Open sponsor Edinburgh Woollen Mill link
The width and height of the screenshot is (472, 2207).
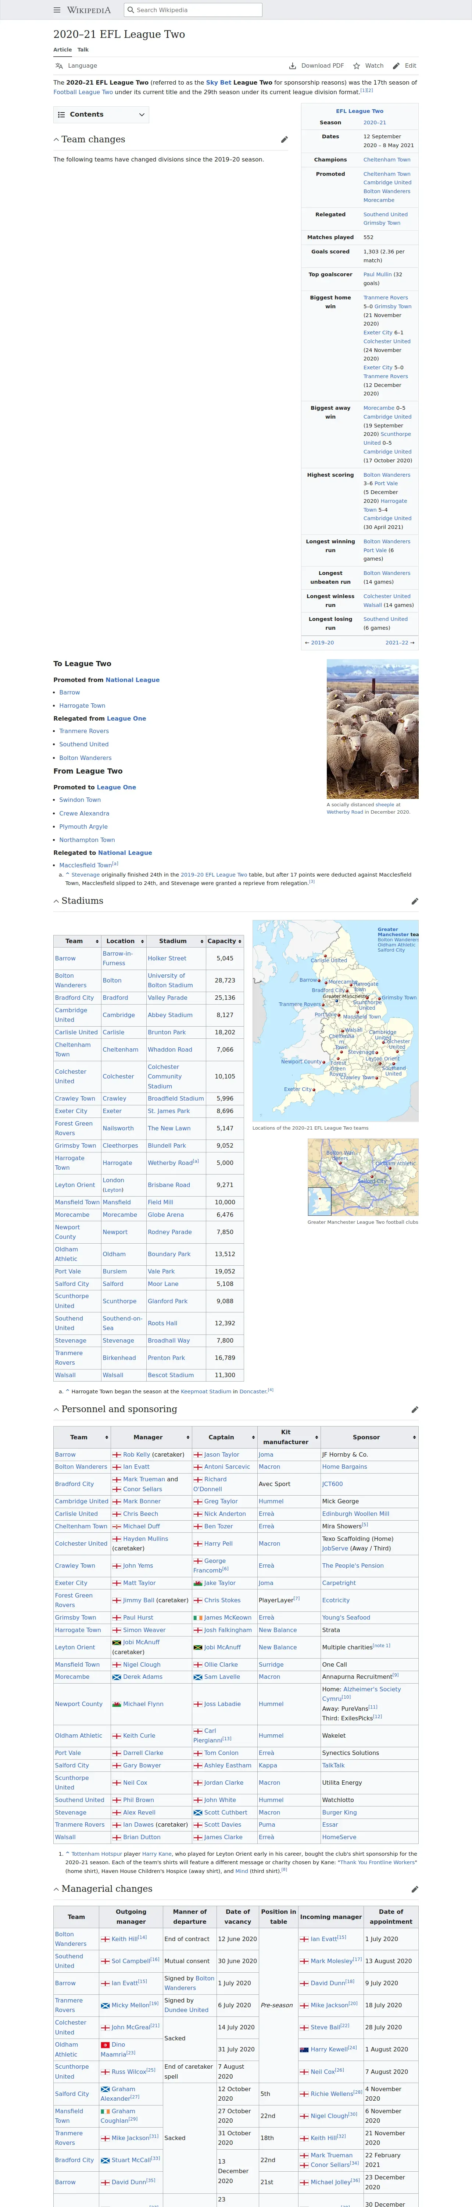[355, 1514]
